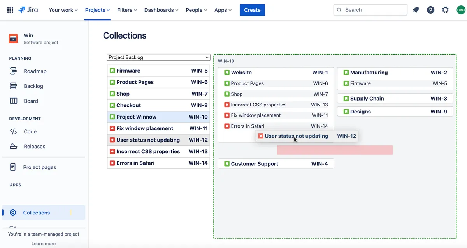Open the Help question mark icon

[430, 10]
